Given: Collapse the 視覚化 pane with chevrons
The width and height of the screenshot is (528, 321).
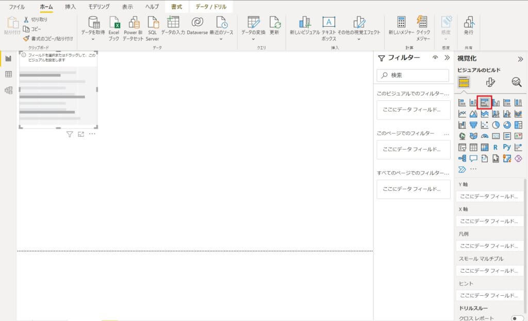Looking at the screenshot, I should point(520,59).
